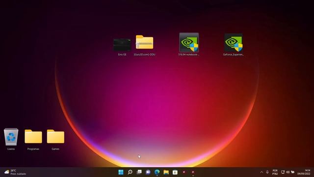Open red app icon beside Microsoft Store
Image resolution: width=314 pixels, height=177 pixels.
(x=184, y=172)
